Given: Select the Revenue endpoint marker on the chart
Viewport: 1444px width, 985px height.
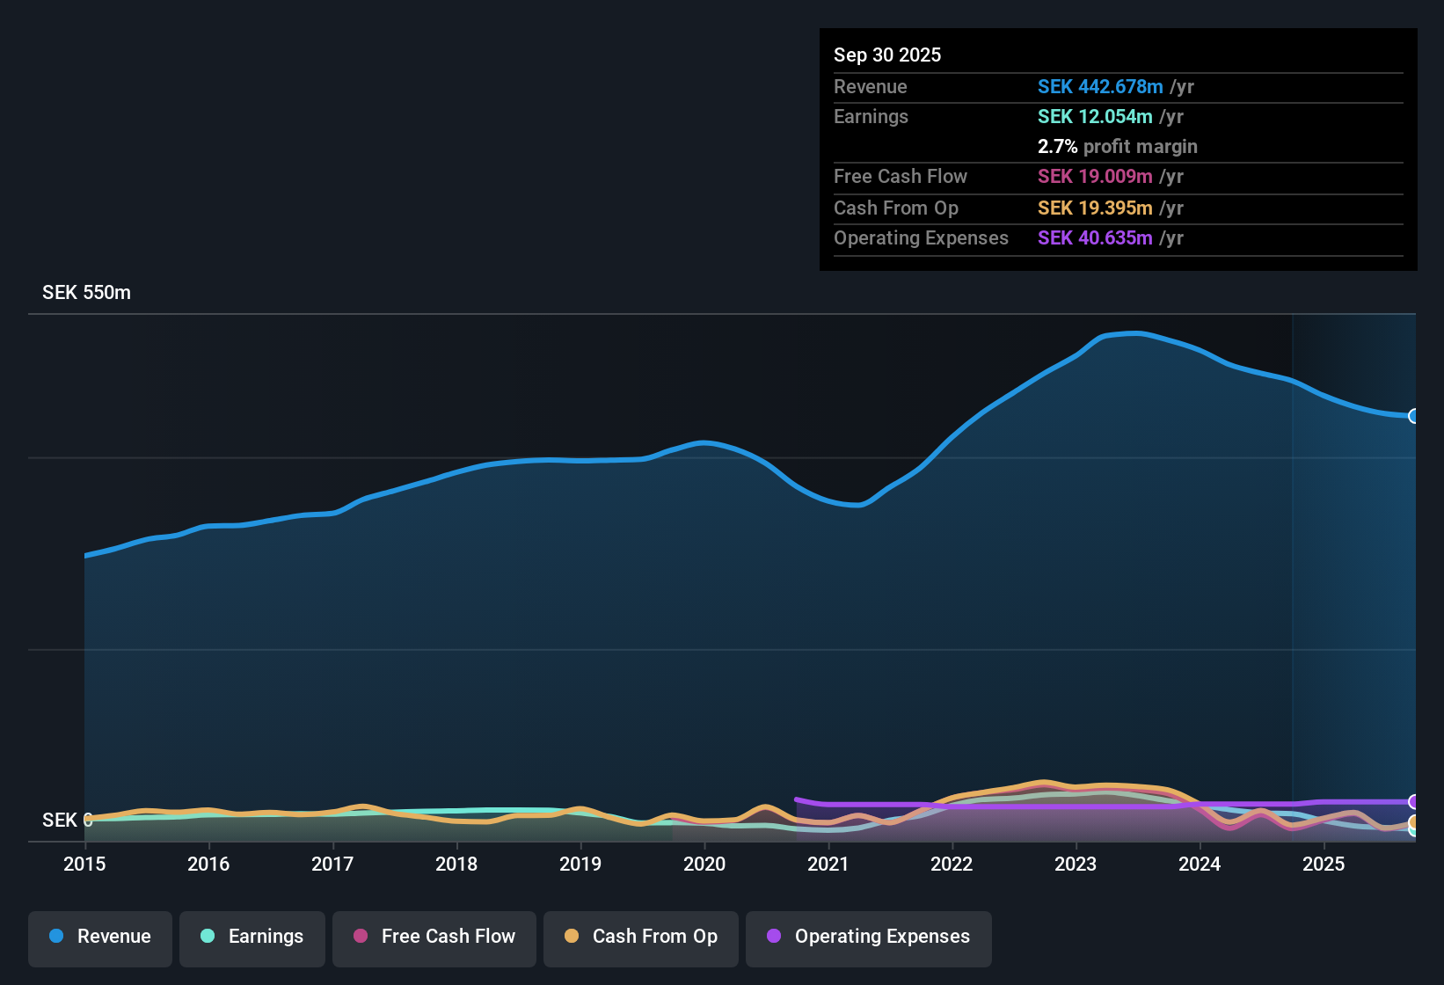Looking at the screenshot, I should pyautogui.click(x=1415, y=415).
